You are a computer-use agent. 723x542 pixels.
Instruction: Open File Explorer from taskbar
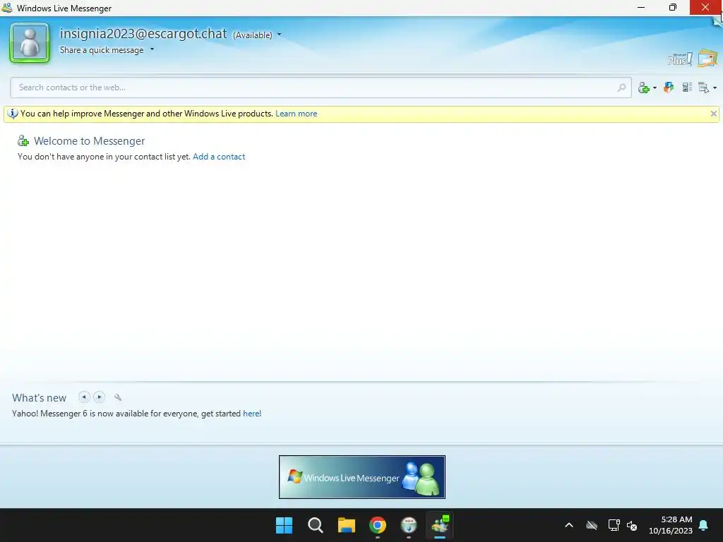tap(346, 525)
